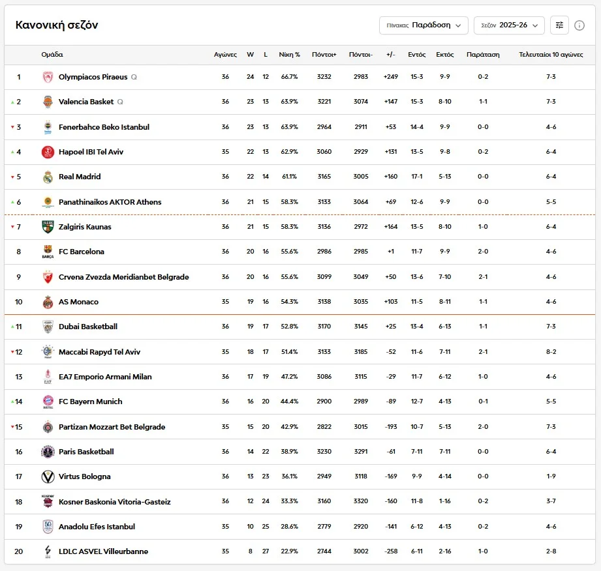
Task: Select the Anadolu Efes Istanbul logo
Action: 47,527
